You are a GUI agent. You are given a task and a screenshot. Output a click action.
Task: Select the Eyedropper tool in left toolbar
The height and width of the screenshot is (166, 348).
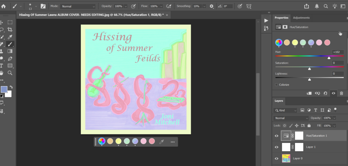click(10, 37)
